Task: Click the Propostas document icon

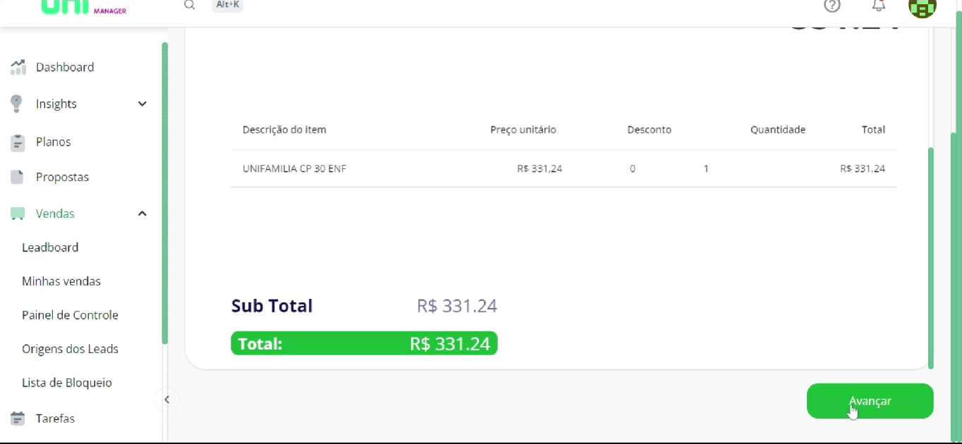Action: [x=18, y=177]
